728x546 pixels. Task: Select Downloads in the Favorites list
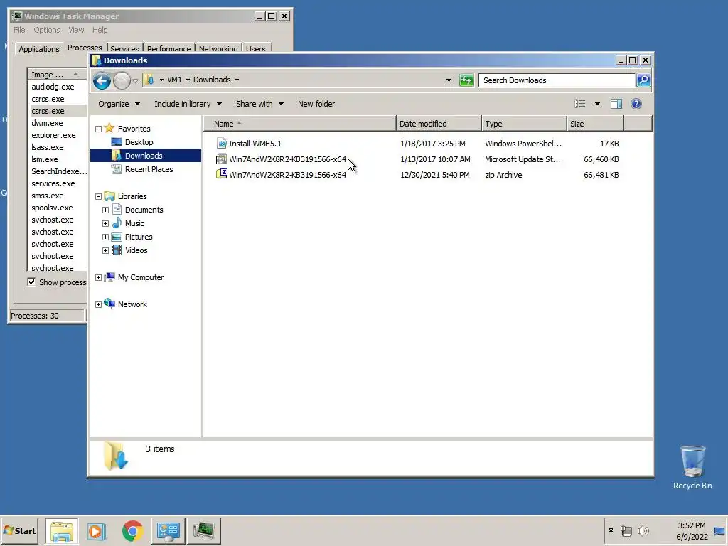pyautogui.click(x=146, y=156)
